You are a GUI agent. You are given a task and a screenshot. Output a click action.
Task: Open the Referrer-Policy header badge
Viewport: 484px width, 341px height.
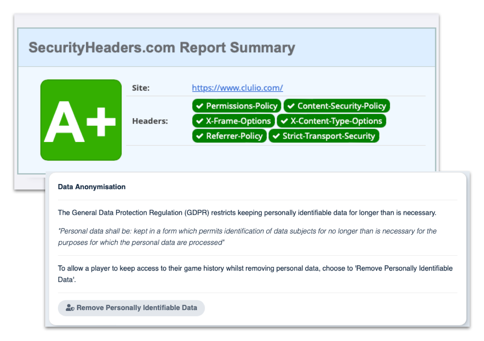pyautogui.click(x=229, y=136)
